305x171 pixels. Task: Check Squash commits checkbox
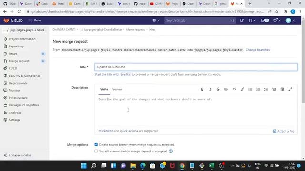(96, 151)
